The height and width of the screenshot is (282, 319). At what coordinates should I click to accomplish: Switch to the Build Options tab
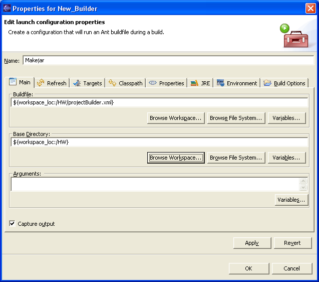[x=284, y=83]
